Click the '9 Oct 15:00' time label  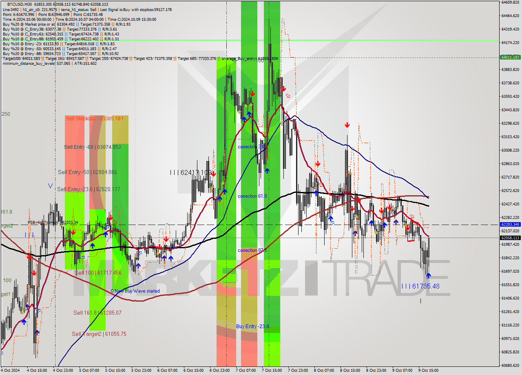(x=428, y=371)
